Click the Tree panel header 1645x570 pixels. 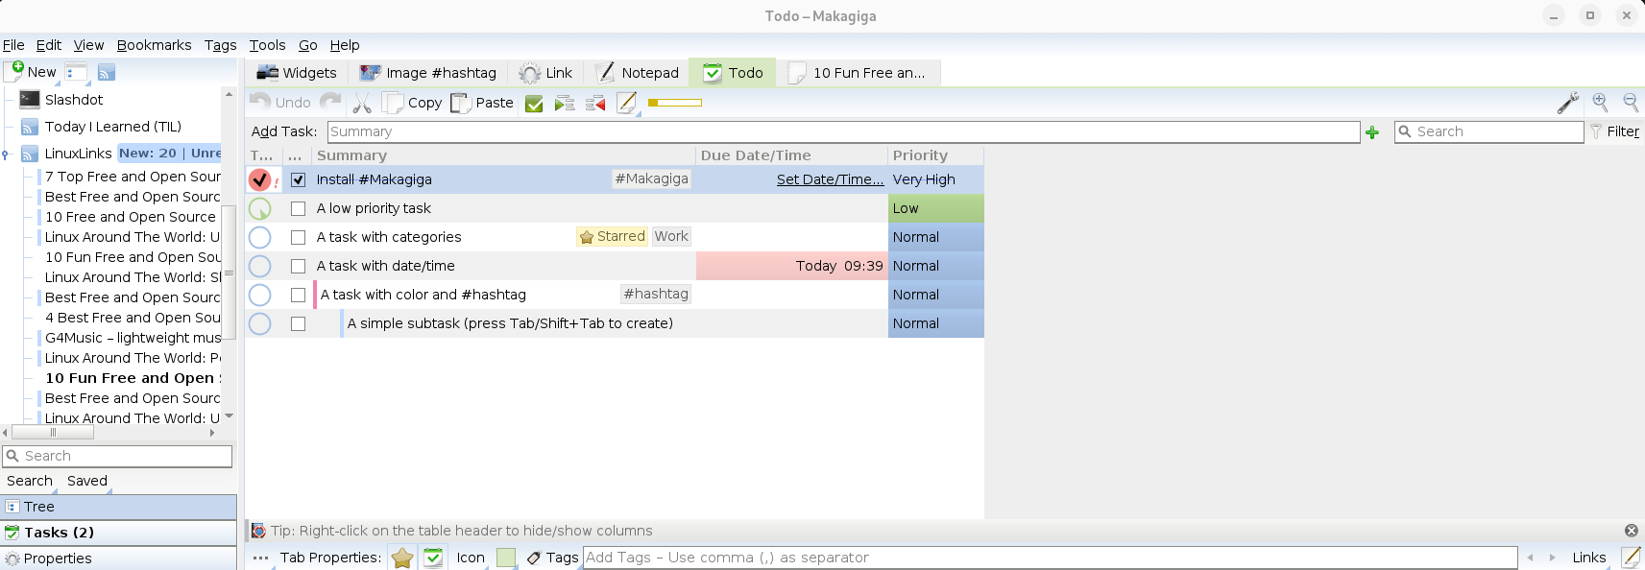click(119, 507)
